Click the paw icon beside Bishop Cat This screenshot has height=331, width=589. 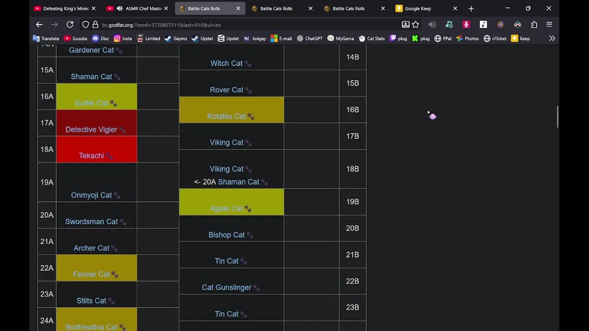[250, 235]
